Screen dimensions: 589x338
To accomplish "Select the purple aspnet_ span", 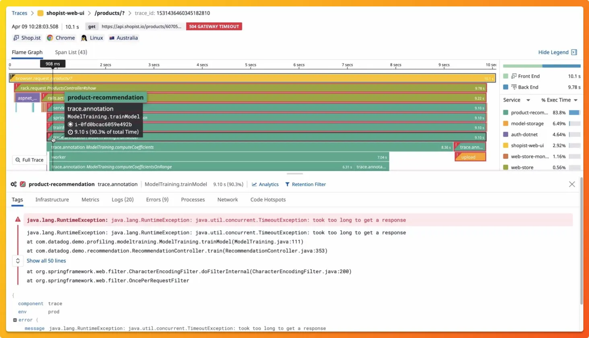I will (27, 98).
